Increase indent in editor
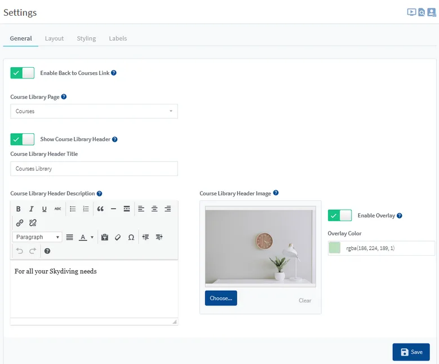The width and height of the screenshot is (439, 364). point(159,237)
